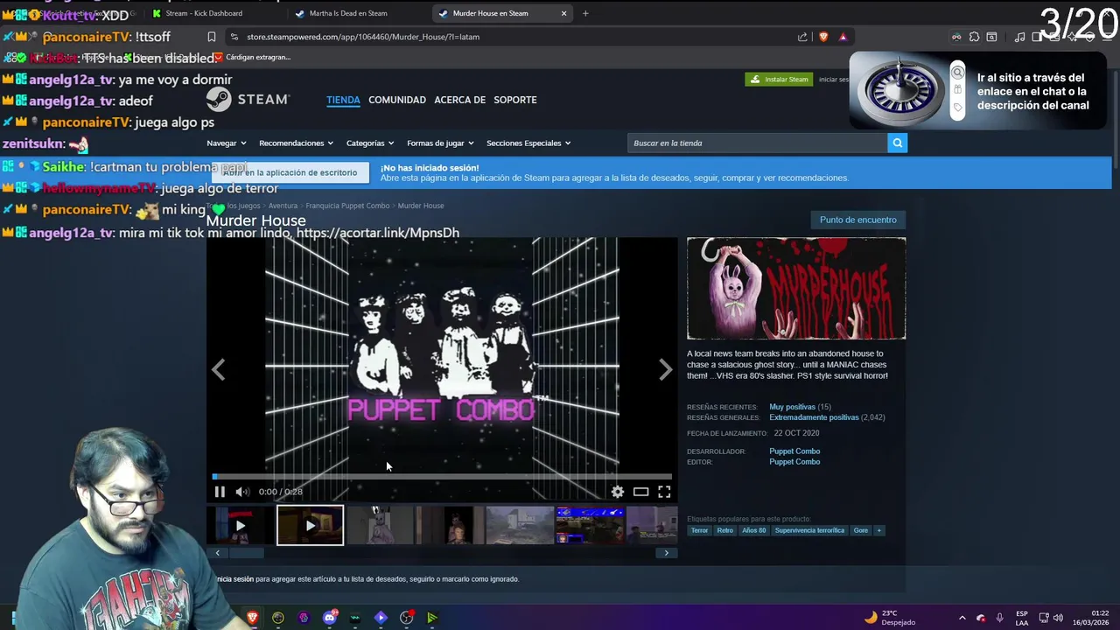Open the COMUNIDAD menu

point(396,100)
